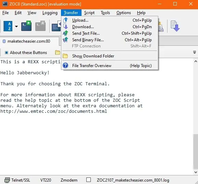Click the yellow folder icon in the button bar
Screen dimensions: 198x184
point(58,52)
